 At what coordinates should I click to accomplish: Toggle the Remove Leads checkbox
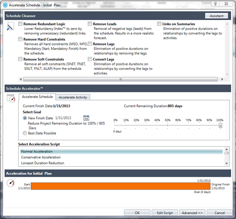[x=90, y=24]
